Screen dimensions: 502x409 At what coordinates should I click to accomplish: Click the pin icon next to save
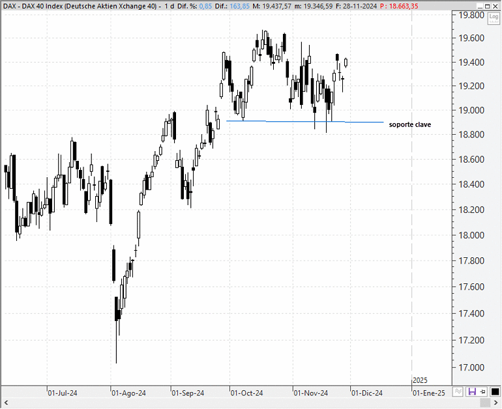pyautogui.click(x=483, y=391)
